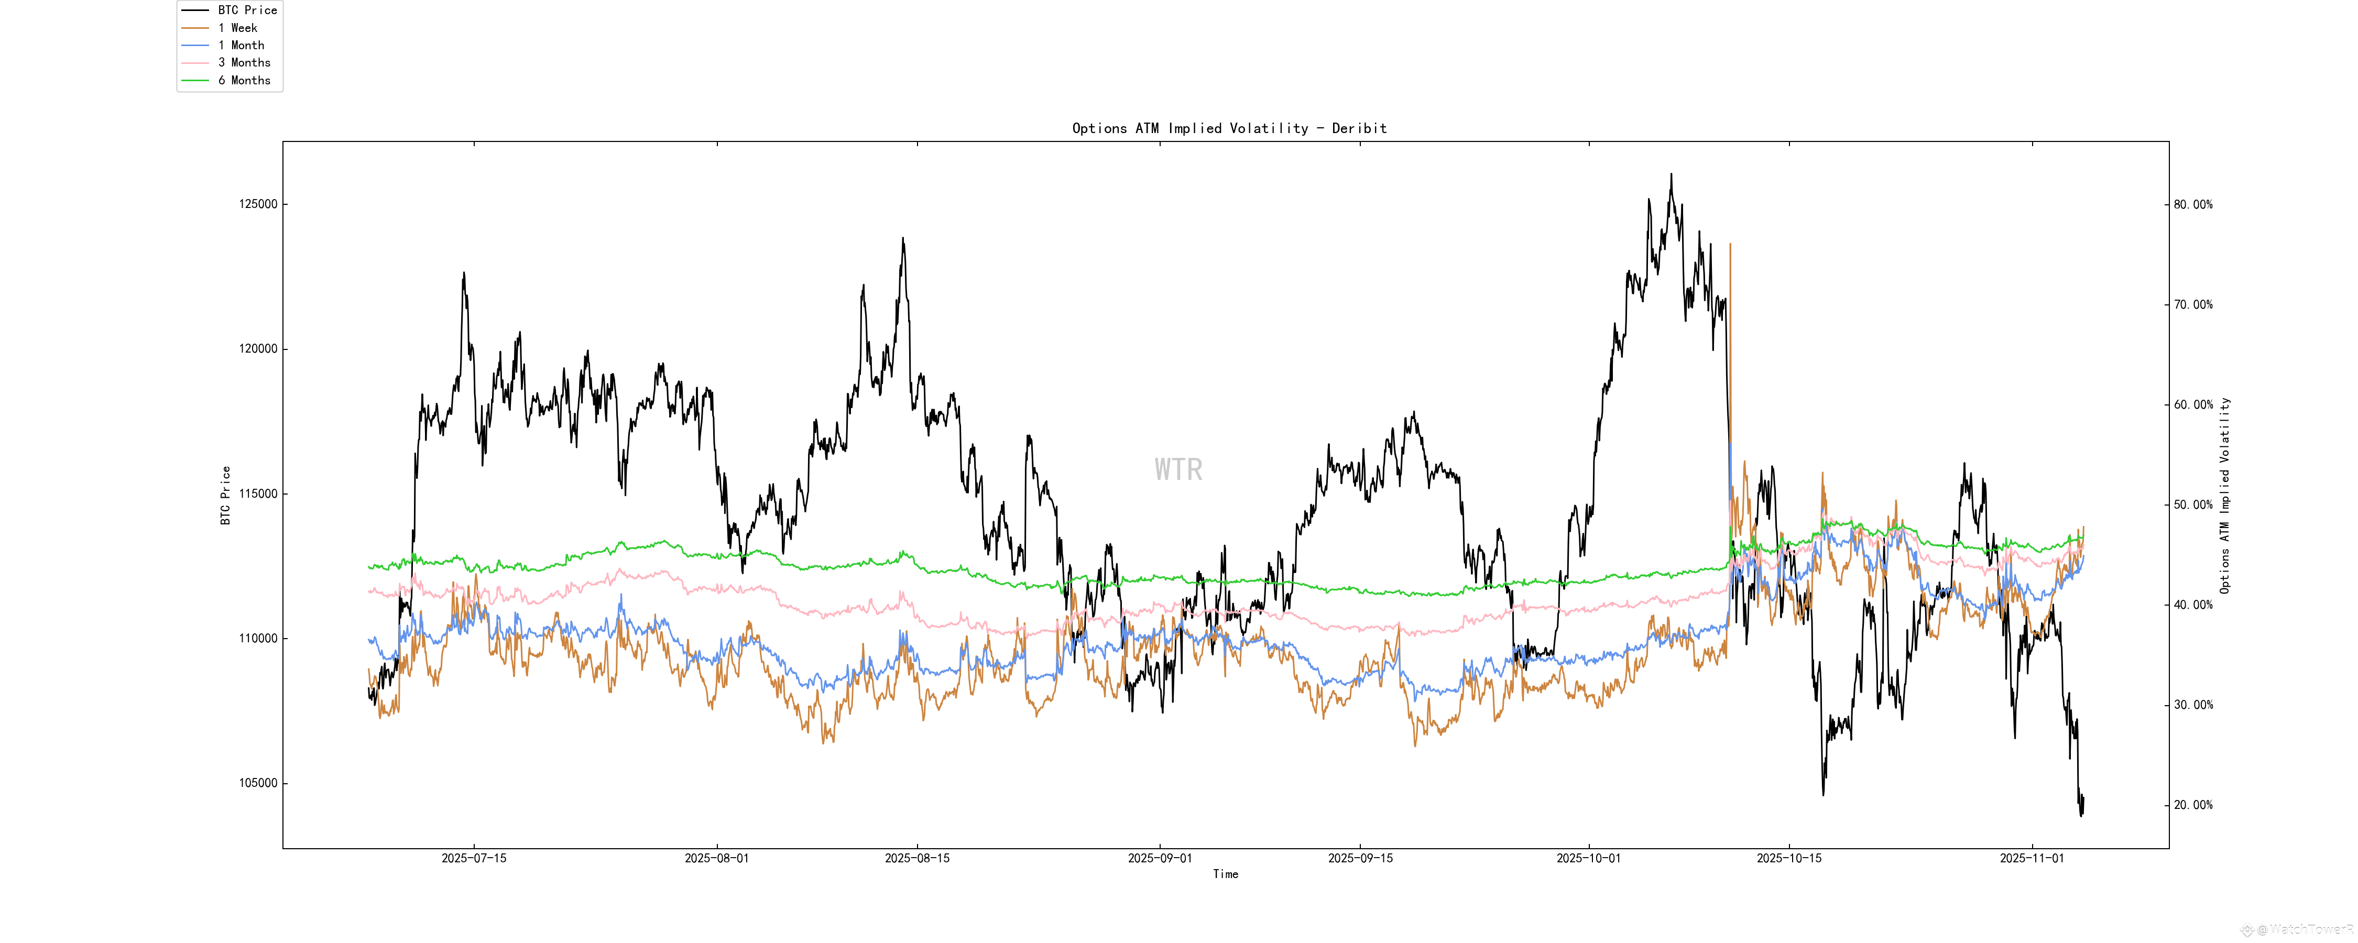This screenshot has height=943, width=2358.
Task: Click the 105000 tick on BTC Price axis
Action: coord(258,784)
